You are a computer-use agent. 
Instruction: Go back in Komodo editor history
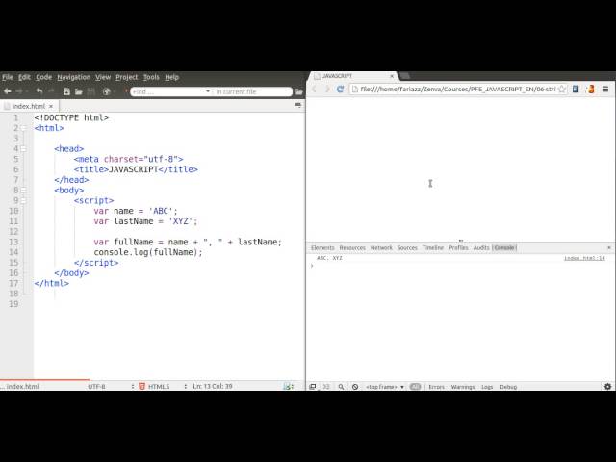[x=7, y=91]
